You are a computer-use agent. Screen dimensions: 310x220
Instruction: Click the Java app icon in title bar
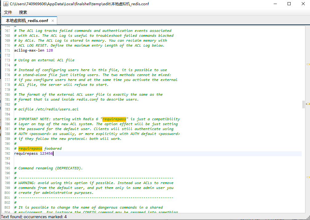tap(6, 4)
